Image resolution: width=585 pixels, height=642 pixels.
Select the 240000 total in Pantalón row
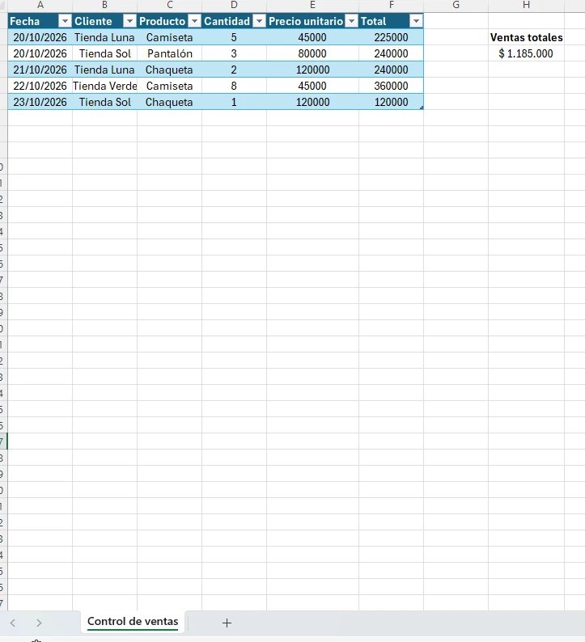(392, 53)
